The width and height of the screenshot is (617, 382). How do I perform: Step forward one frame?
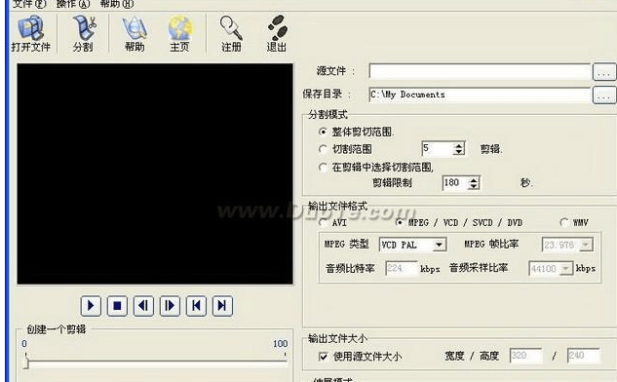point(170,306)
